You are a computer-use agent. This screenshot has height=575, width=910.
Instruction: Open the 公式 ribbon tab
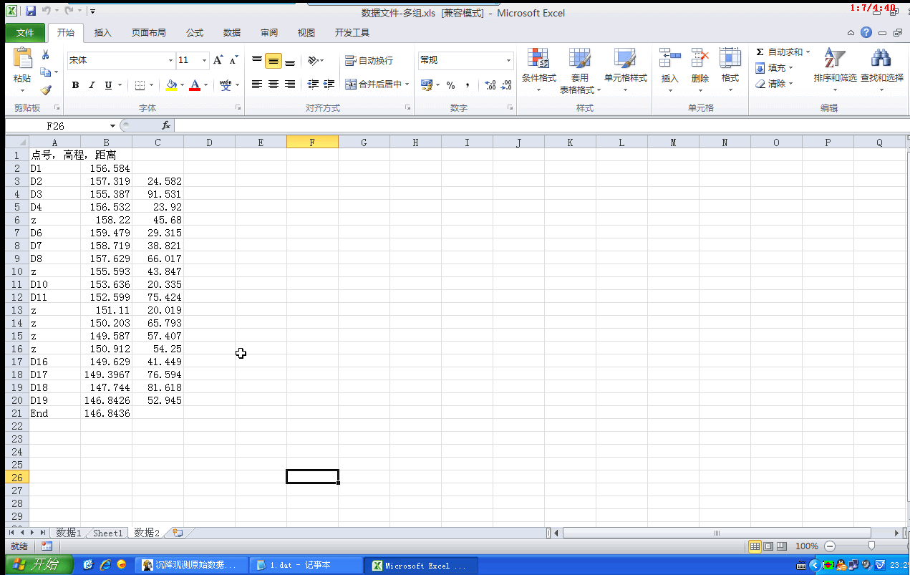tap(195, 33)
